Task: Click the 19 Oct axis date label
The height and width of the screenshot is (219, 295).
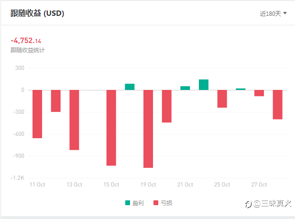Action: click(148, 185)
